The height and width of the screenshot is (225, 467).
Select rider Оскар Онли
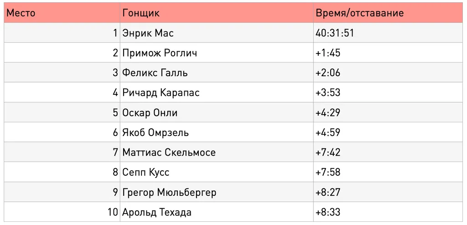pyautogui.click(x=150, y=113)
